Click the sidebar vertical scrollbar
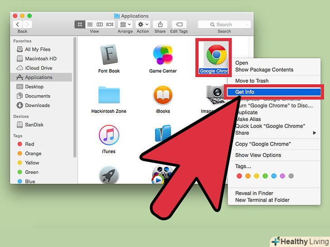 (75, 97)
